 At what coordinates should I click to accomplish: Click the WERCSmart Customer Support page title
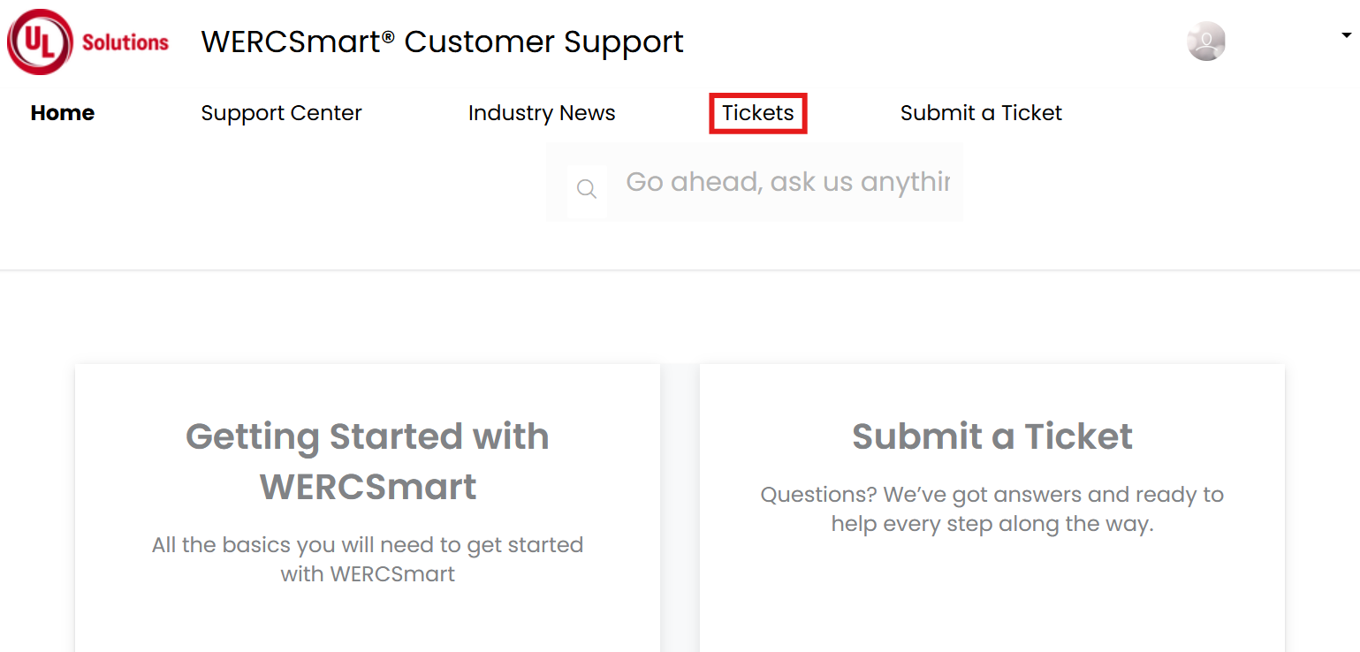click(x=442, y=42)
